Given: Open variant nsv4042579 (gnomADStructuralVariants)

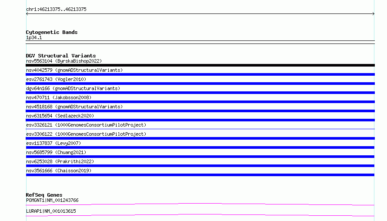Looking at the screenshot, I should coord(74,70).
